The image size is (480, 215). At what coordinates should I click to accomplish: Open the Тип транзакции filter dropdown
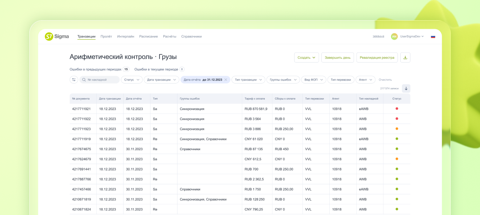click(x=248, y=80)
